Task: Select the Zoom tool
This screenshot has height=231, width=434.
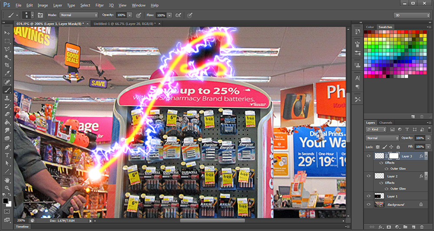Action: [x=7, y=188]
